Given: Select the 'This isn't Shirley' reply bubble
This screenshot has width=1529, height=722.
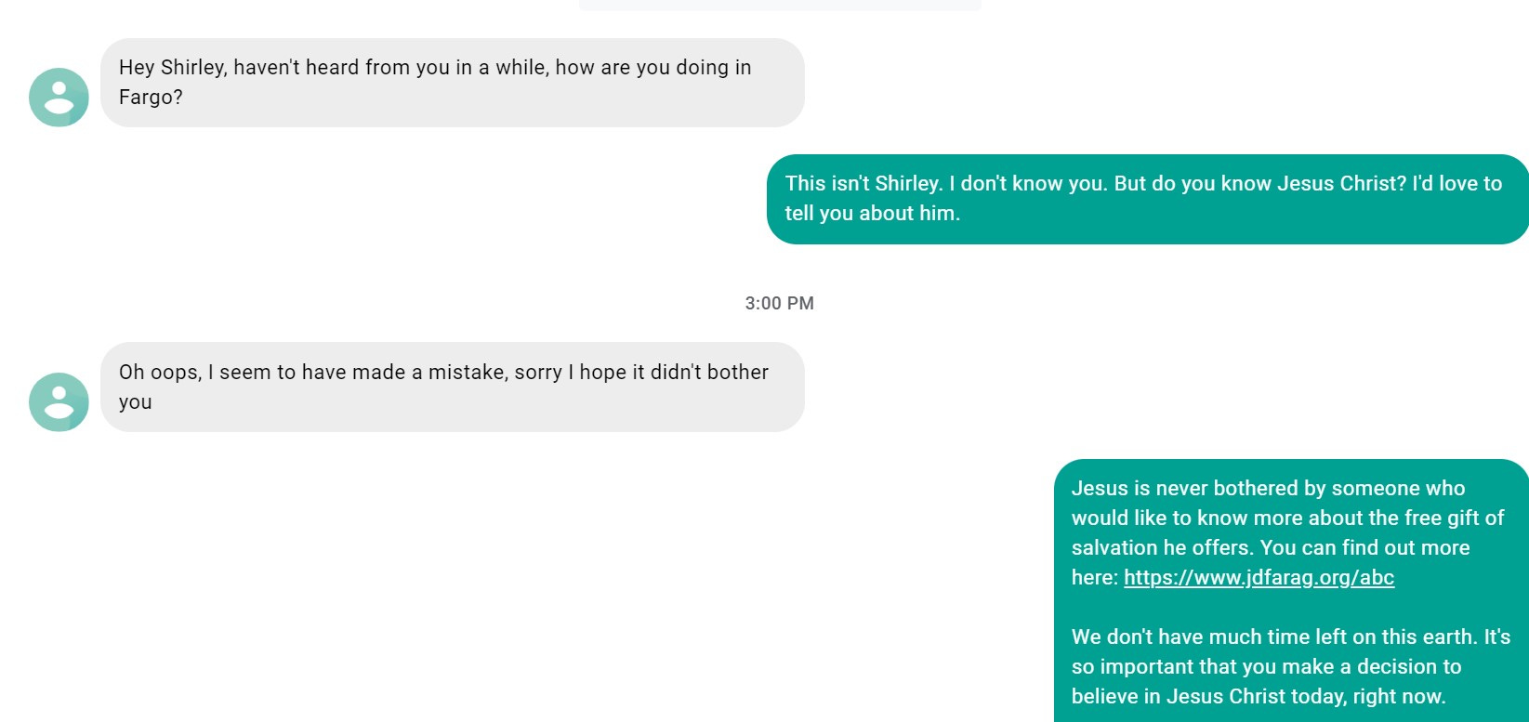Looking at the screenshot, I should 1145,198.
